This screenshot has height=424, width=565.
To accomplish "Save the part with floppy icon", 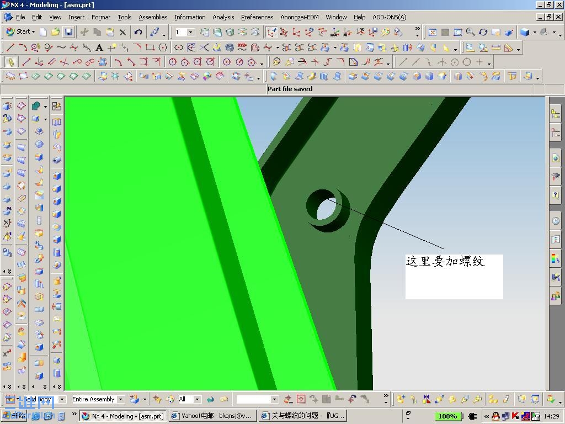I will point(68,32).
